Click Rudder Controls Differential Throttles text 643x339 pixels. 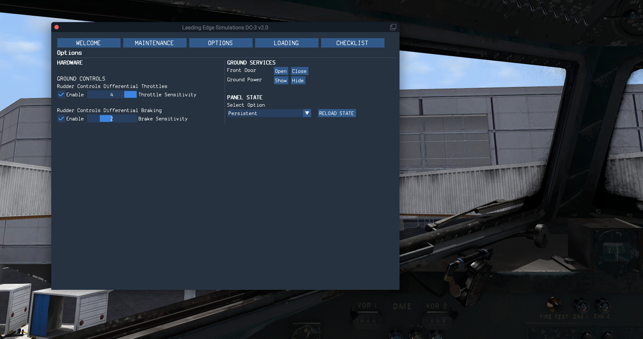click(x=112, y=86)
